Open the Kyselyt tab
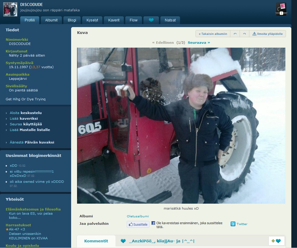 point(92,20)
